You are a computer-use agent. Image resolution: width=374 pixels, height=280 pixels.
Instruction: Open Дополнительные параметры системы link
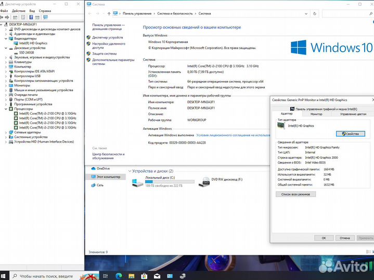coord(113,62)
